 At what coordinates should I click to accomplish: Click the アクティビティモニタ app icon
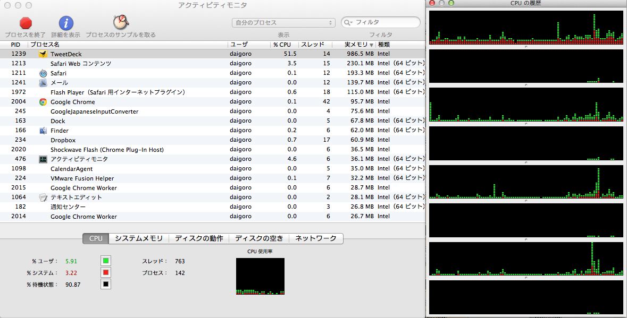tap(43, 159)
